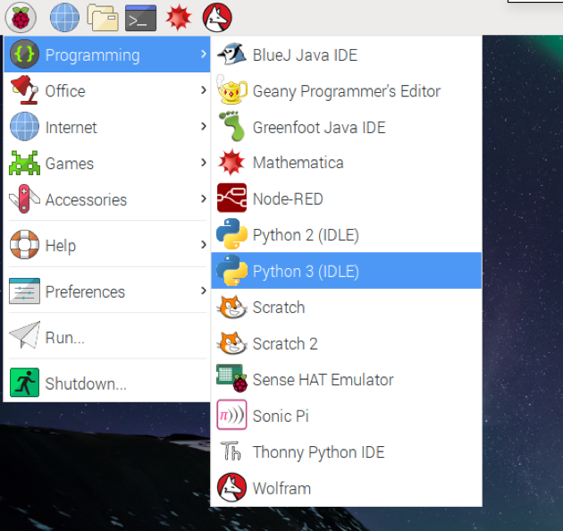Launch Scratch 2 from the submenu

tap(346, 343)
